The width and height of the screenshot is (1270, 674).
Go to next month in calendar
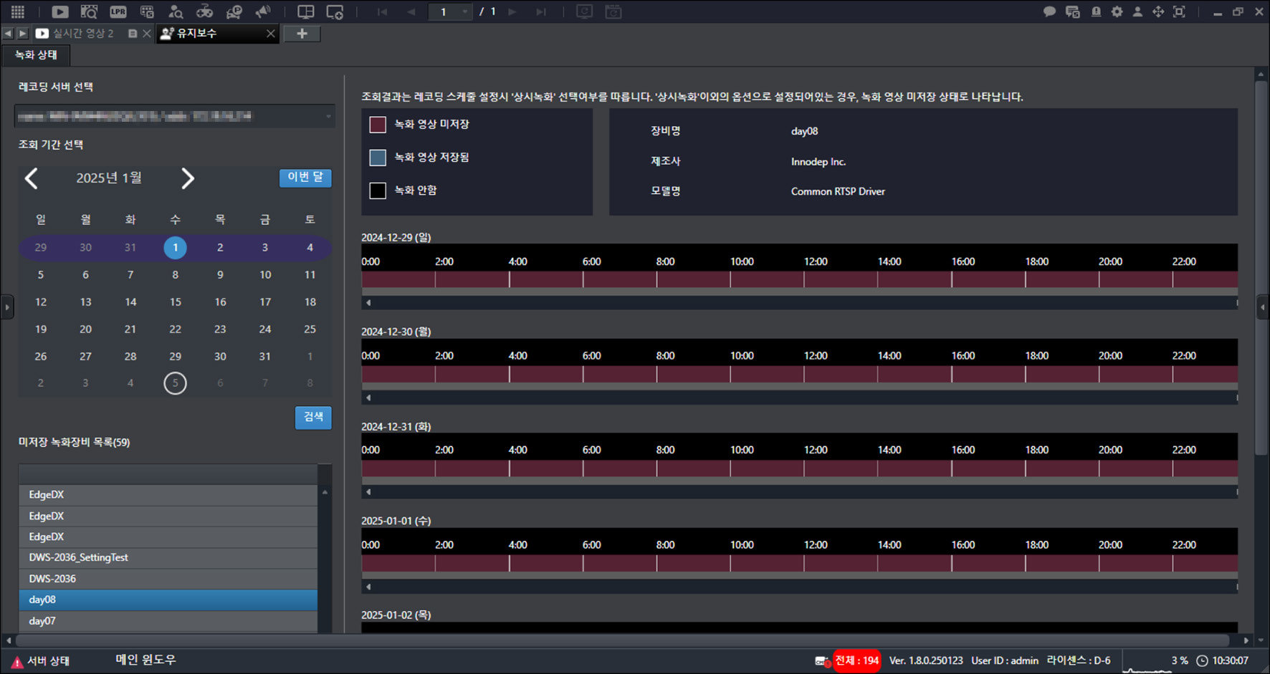point(188,178)
